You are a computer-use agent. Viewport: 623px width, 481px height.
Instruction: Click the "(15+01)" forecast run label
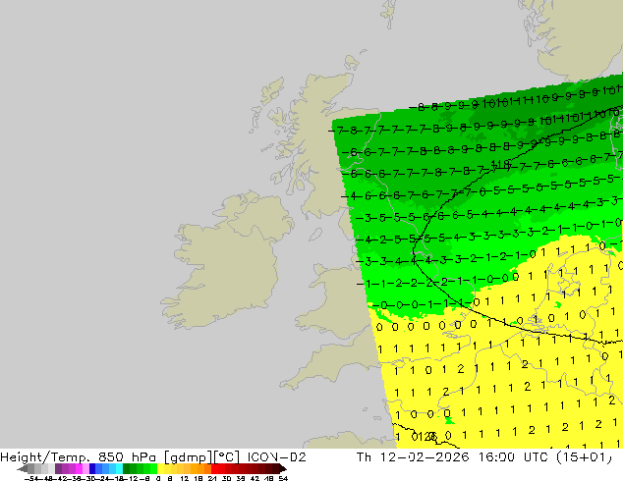[585, 457]
